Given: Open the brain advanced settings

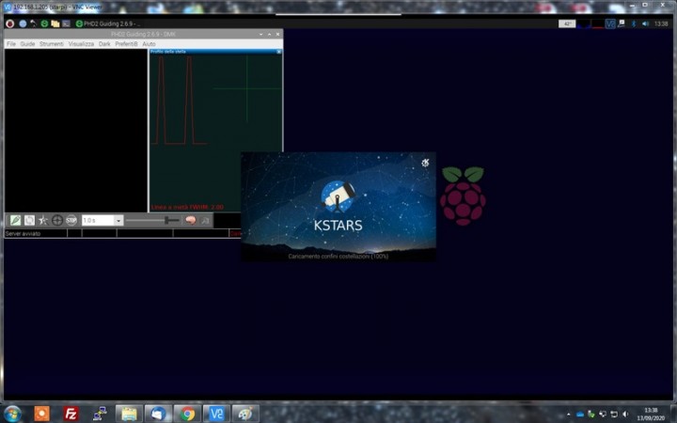Looking at the screenshot, I should (x=190, y=220).
